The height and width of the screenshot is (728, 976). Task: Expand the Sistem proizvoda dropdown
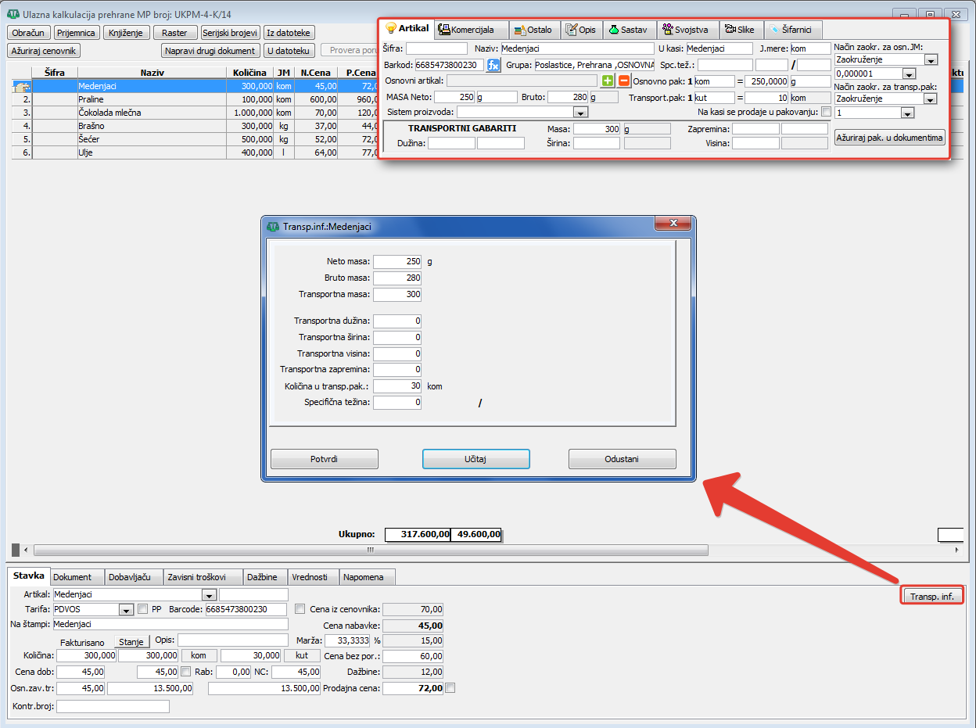pos(582,113)
